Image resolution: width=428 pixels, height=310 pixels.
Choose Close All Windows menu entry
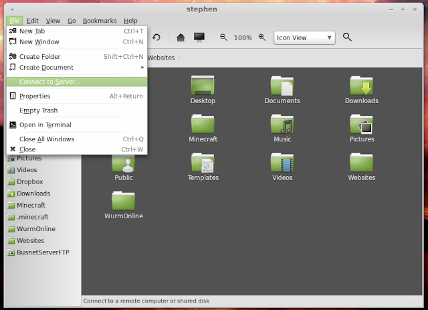pyautogui.click(x=77, y=139)
